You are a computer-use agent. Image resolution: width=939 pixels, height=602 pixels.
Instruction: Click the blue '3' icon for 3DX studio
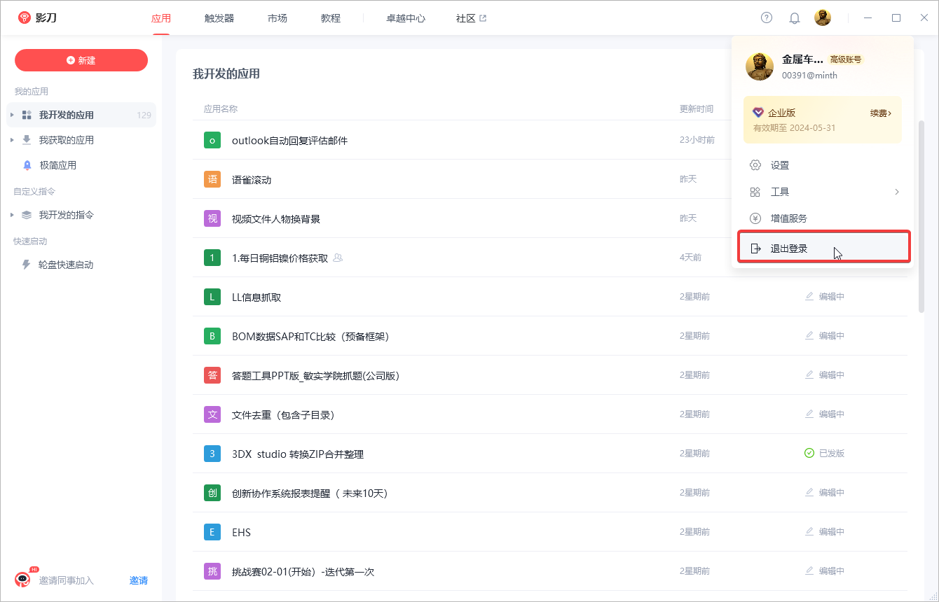tap(212, 454)
